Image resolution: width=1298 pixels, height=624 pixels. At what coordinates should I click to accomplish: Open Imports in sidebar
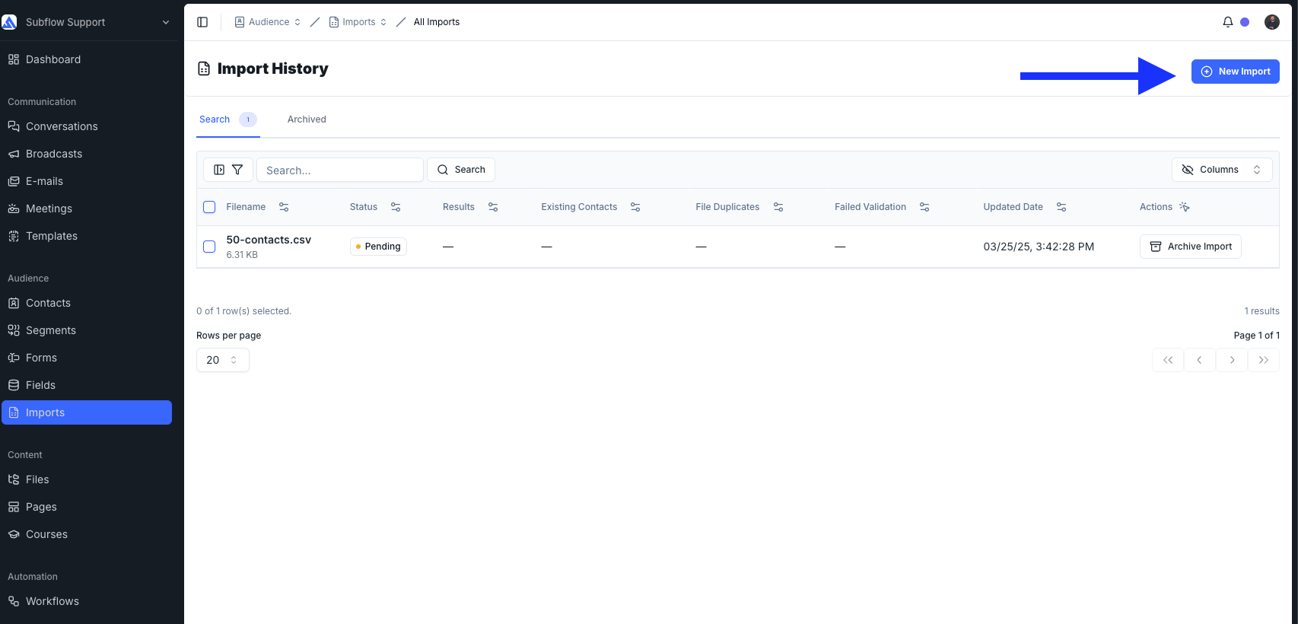click(x=87, y=412)
